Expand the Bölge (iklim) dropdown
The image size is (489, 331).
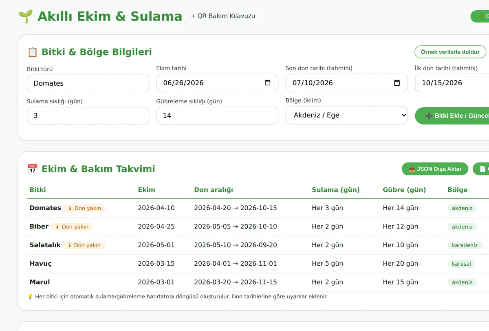(x=346, y=115)
